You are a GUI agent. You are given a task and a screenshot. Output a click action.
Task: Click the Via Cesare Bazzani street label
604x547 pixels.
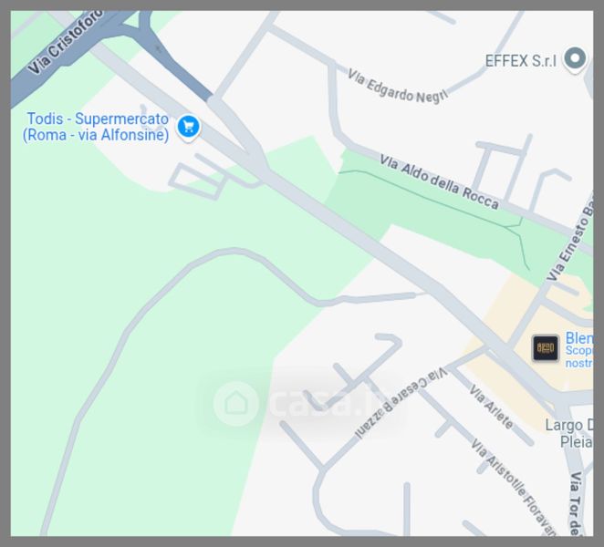pos(401,403)
